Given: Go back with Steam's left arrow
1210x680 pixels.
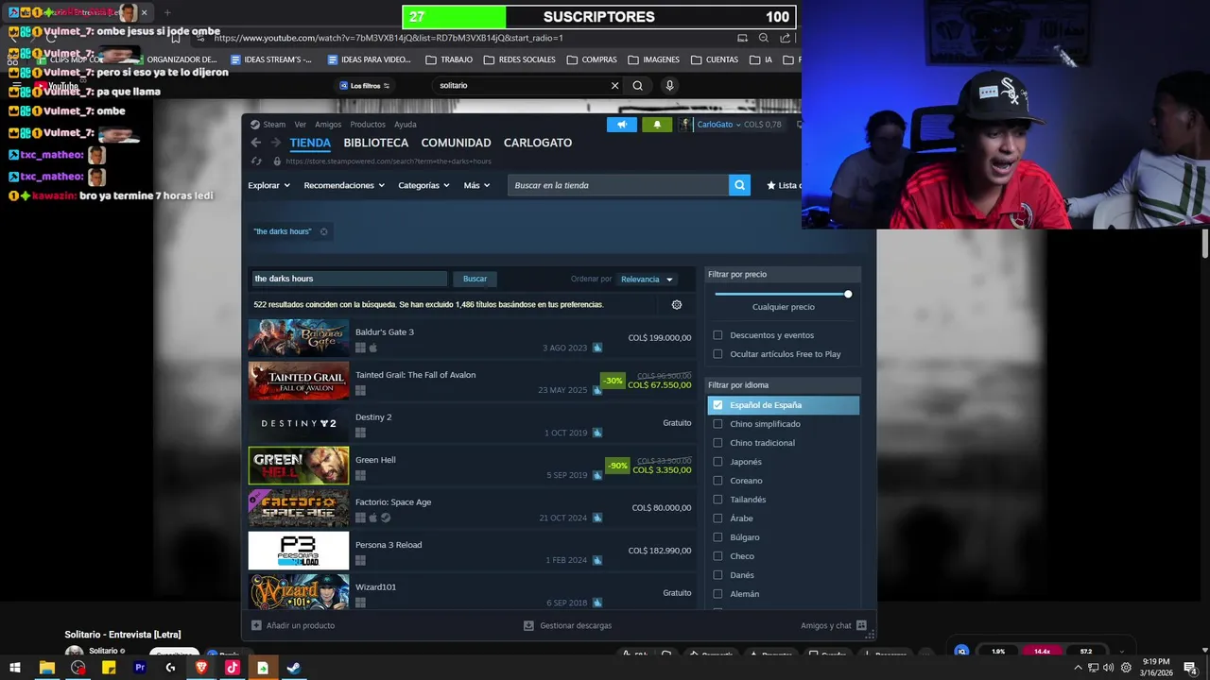Looking at the screenshot, I should pyautogui.click(x=255, y=143).
